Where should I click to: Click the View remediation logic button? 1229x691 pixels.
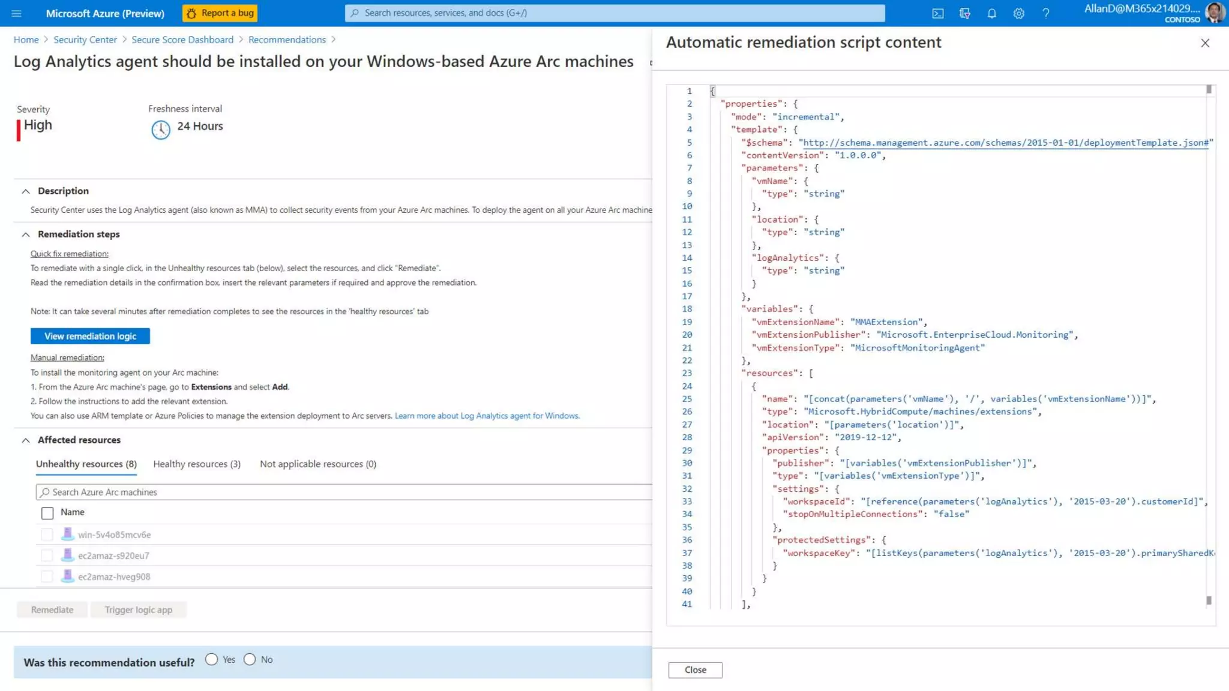pyautogui.click(x=90, y=336)
